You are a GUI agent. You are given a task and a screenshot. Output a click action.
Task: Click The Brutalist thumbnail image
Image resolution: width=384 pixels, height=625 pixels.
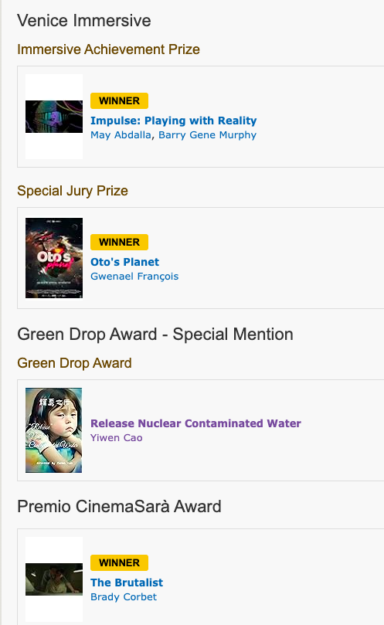point(54,579)
